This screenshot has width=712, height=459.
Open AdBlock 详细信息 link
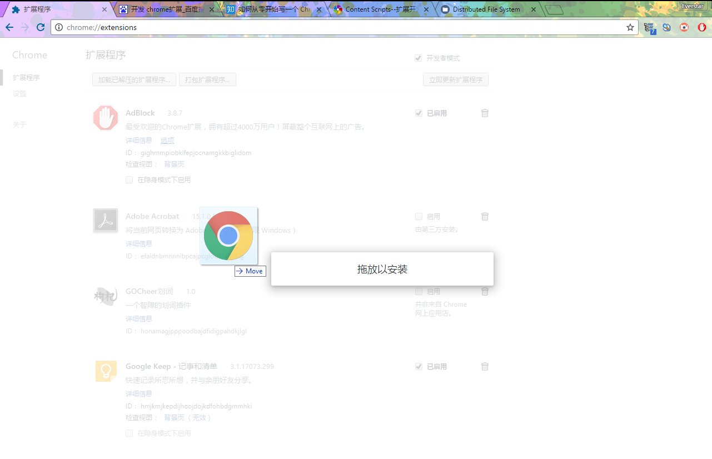(139, 140)
